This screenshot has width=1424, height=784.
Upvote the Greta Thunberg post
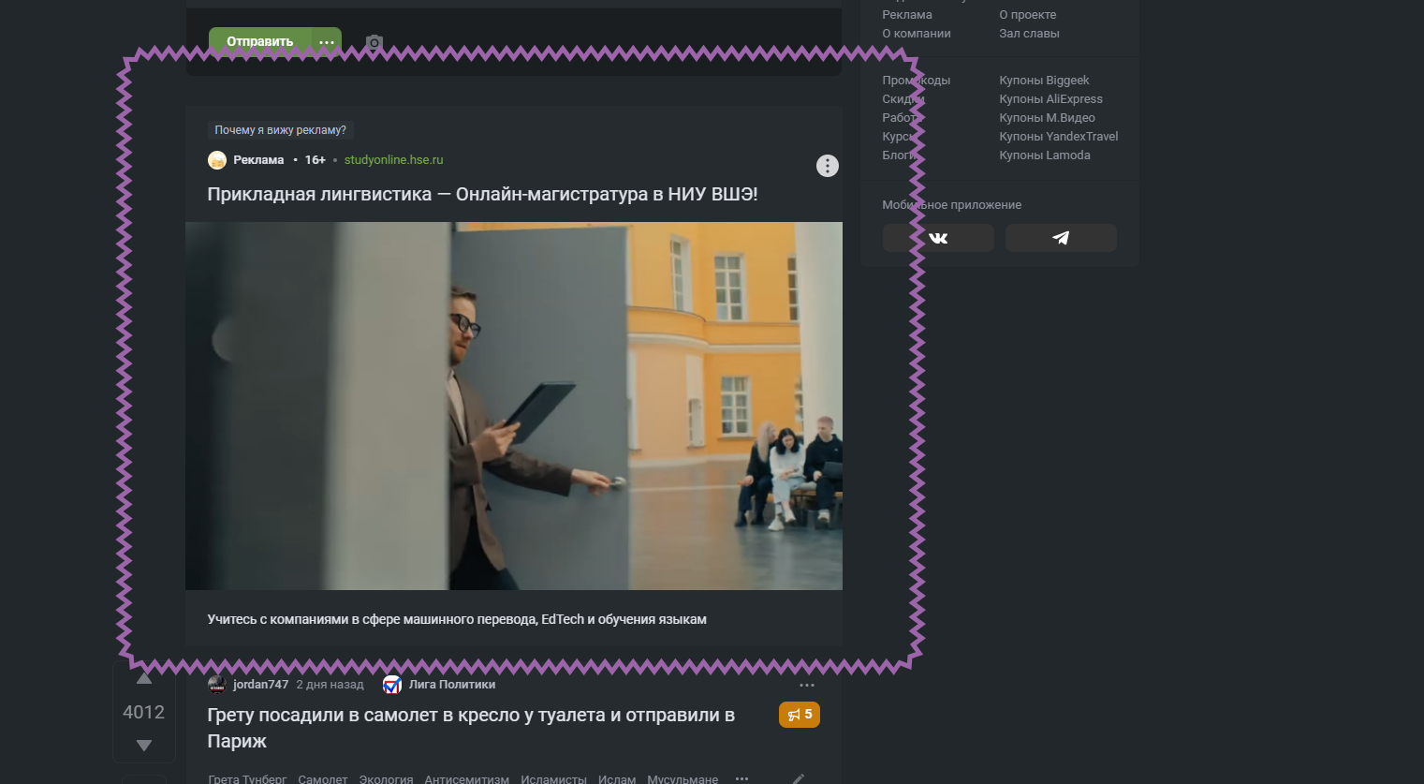(143, 678)
